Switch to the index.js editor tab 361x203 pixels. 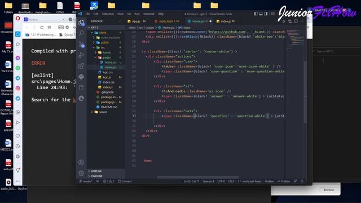[226, 21]
